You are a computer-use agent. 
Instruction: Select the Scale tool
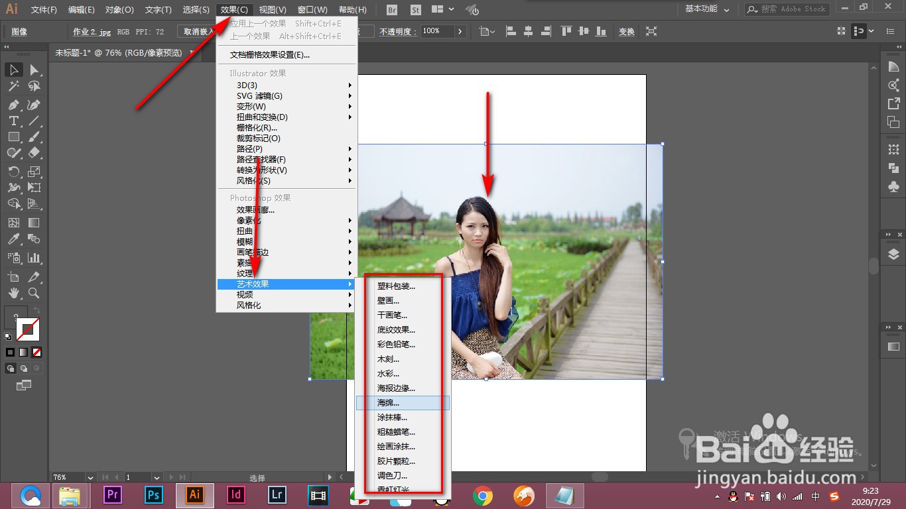click(34, 172)
